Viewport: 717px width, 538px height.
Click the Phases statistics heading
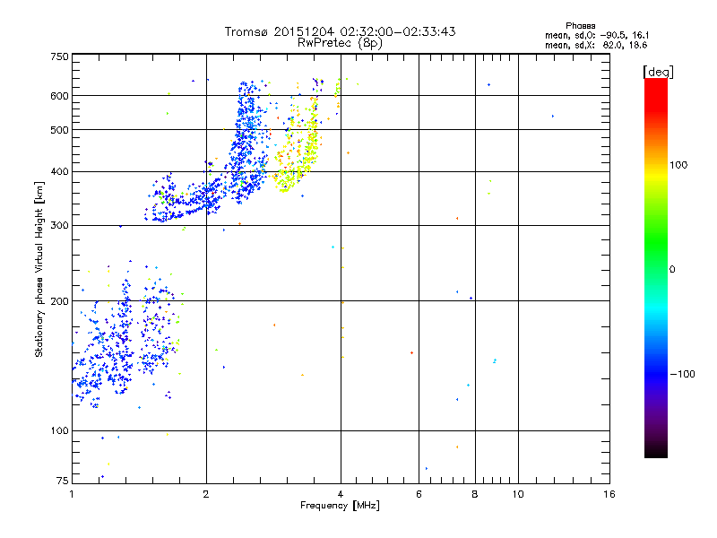(580, 26)
